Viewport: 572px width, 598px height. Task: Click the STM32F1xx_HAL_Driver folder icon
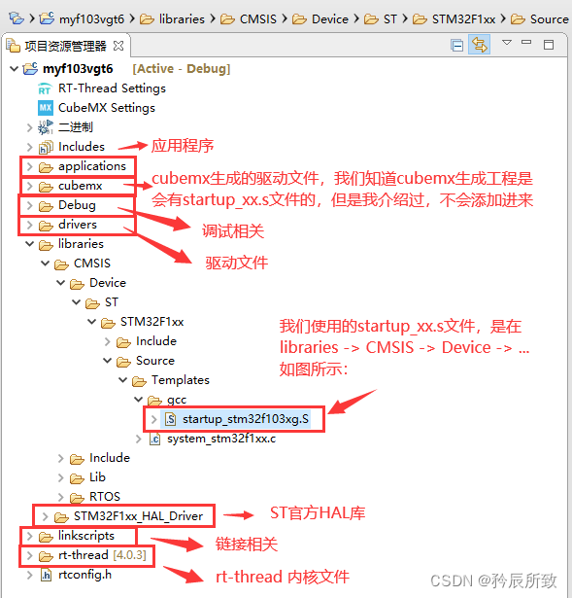[61, 517]
